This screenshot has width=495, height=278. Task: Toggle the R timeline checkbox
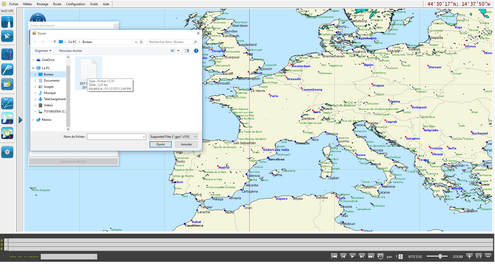[x=6, y=249]
